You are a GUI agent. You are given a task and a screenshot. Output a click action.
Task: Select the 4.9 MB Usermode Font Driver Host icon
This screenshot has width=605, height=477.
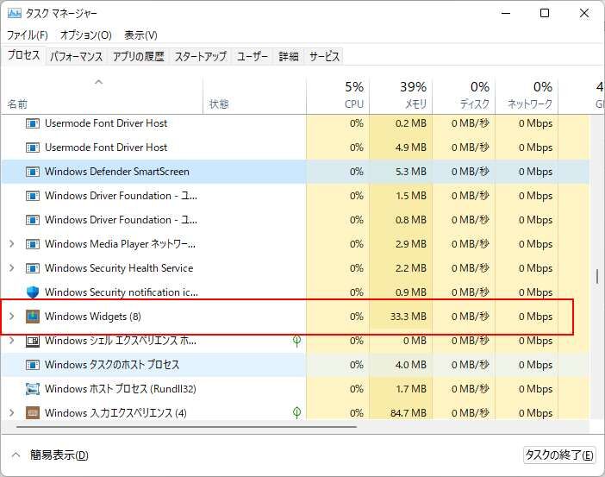tap(33, 147)
